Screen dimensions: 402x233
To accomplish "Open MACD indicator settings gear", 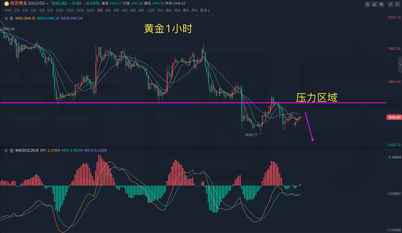I will 12,150.
